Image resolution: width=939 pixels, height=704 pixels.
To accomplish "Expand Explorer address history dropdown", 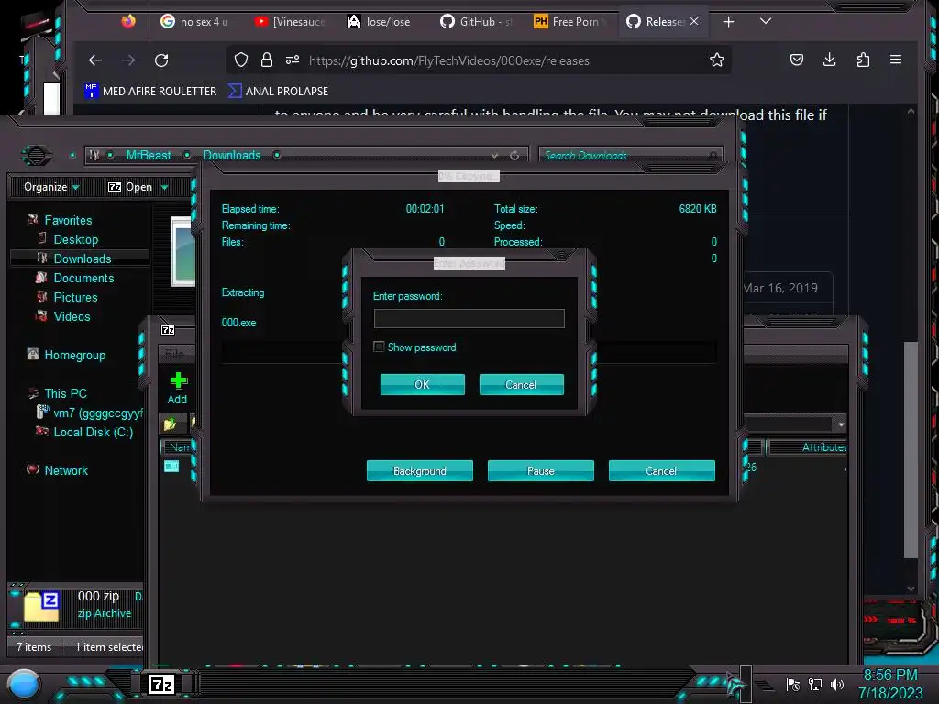I will tap(494, 155).
